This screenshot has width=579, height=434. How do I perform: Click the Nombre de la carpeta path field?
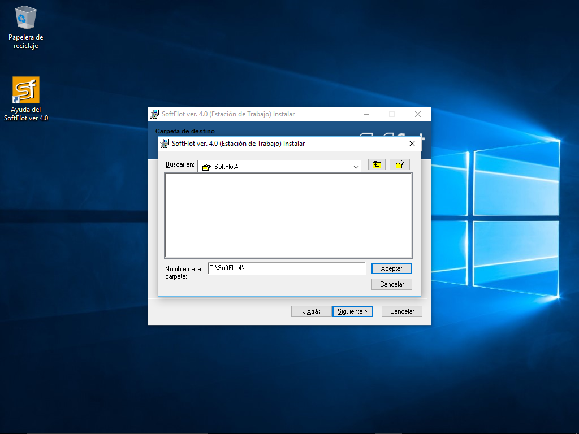286,268
